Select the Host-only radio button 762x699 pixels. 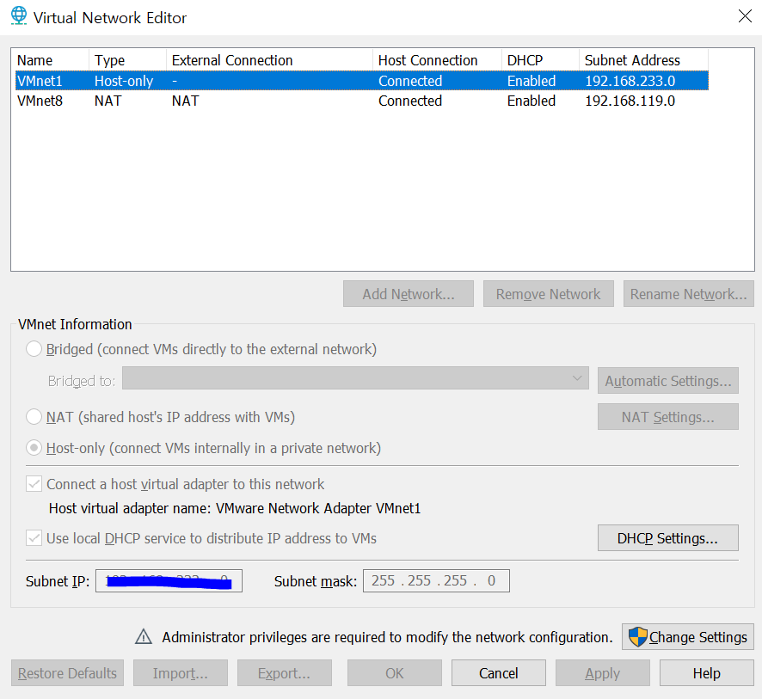(34, 447)
